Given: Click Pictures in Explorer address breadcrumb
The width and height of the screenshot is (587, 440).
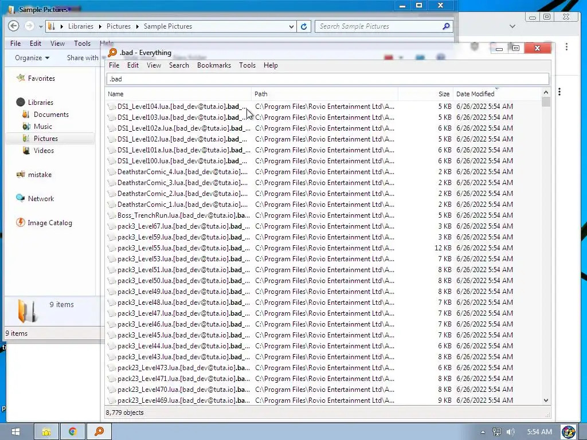Looking at the screenshot, I should click(119, 26).
